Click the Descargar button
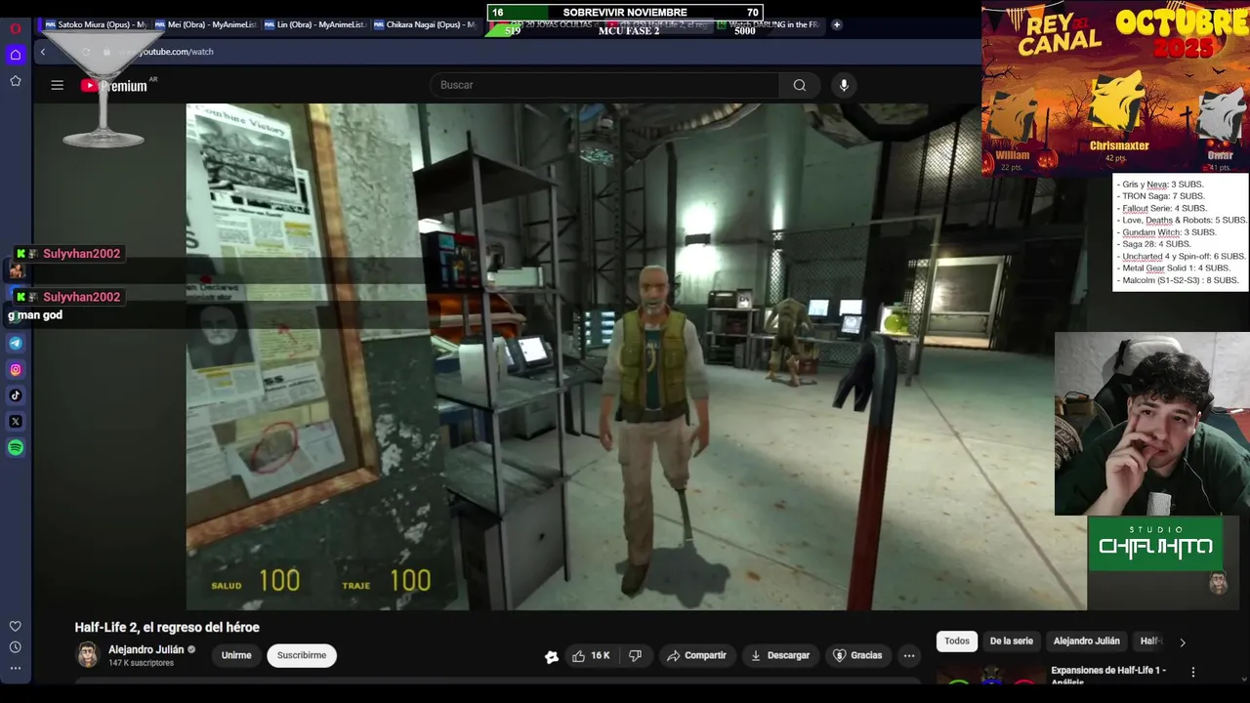Image resolution: width=1250 pixels, height=703 pixels. click(x=780, y=656)
